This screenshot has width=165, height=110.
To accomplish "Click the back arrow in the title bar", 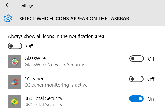I will 8,5.
